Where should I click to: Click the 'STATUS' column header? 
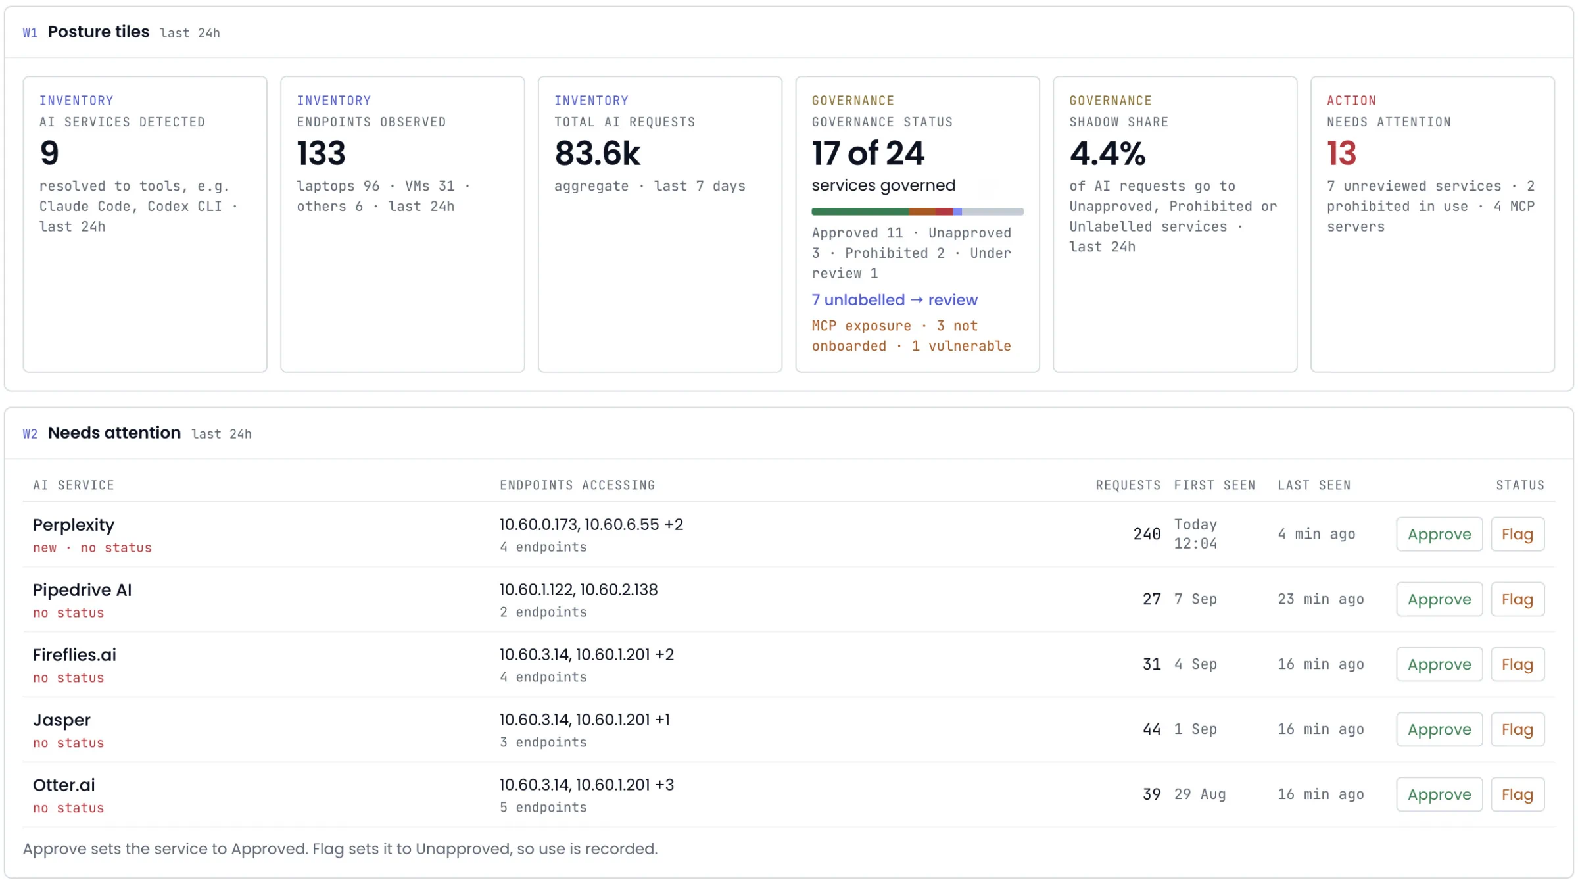click(1520, 485)
